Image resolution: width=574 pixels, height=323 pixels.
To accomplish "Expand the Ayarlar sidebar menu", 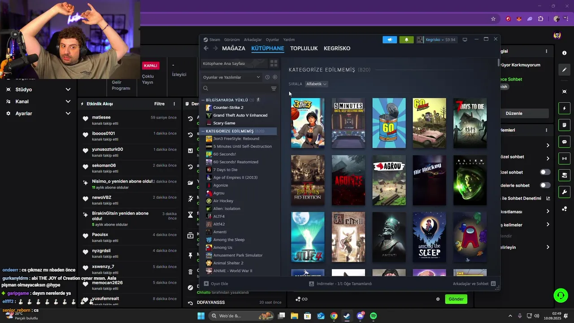I will 68,113.
